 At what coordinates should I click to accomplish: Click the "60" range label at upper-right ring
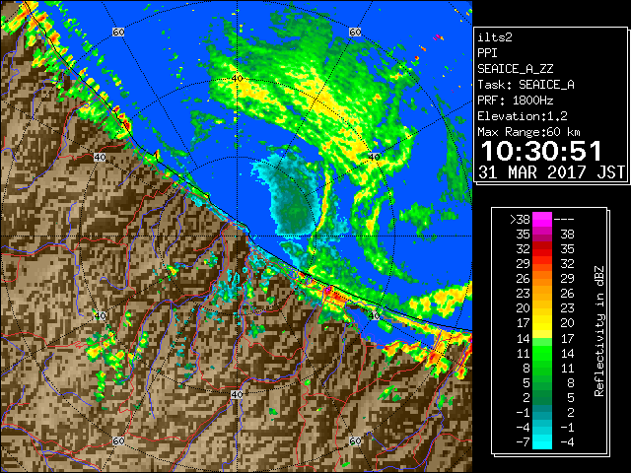(355, 32)
